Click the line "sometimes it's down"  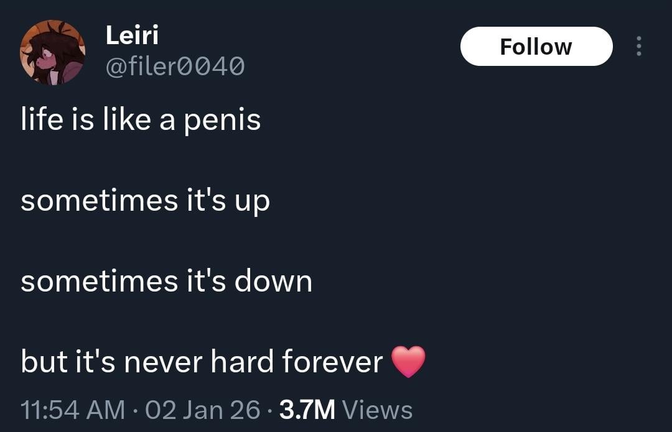pyautogui.click(x=166, y=281)
